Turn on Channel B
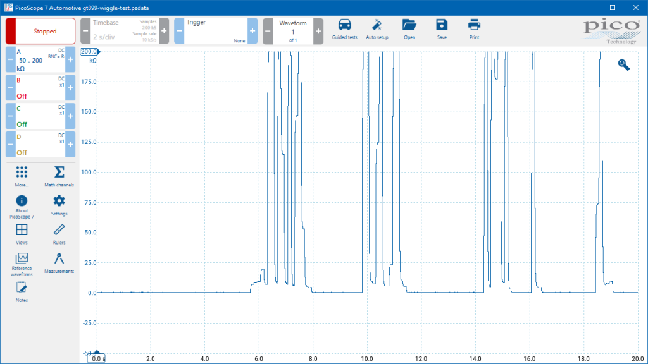The height and width of the screenshot is (364, 648). pyautogui.click(x=40, y=88)
